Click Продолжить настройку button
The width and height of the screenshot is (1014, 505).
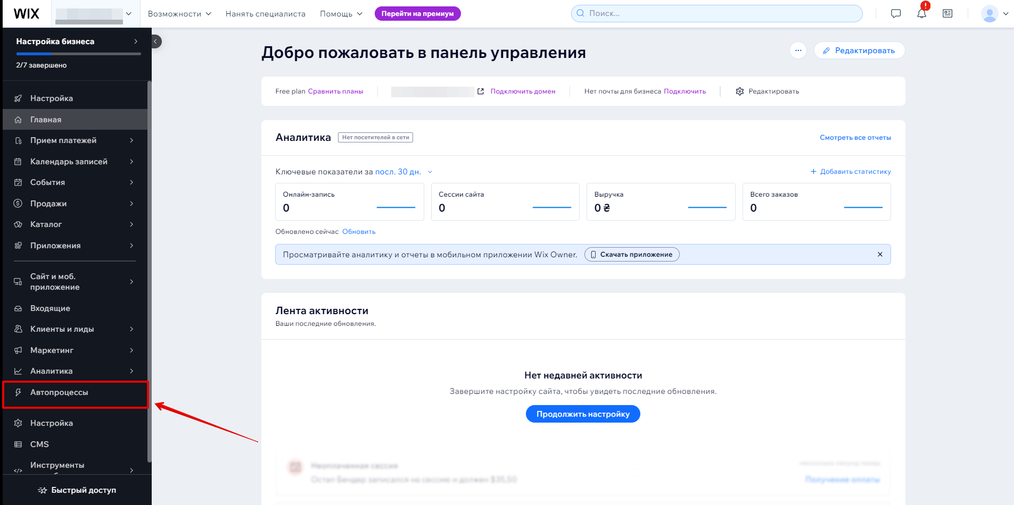click(x=583, y=414)
